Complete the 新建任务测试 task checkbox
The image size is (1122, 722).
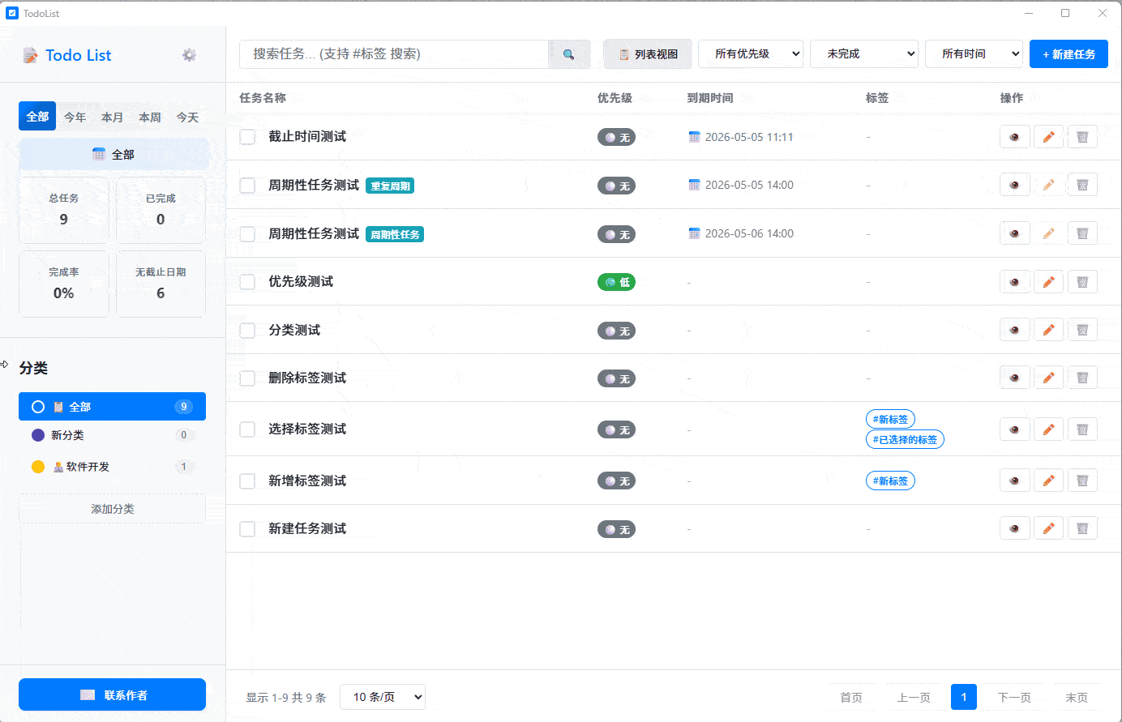pyautogui.click(x=247, y=529)
